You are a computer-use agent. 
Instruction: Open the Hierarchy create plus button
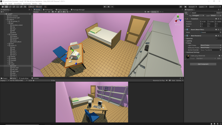[2, 12]
